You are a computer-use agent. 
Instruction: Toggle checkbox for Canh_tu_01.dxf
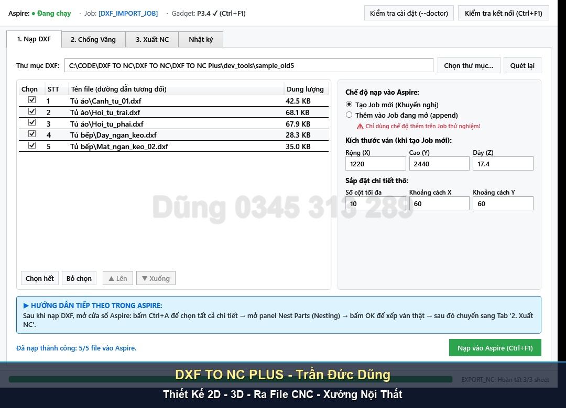pos(32,100)
